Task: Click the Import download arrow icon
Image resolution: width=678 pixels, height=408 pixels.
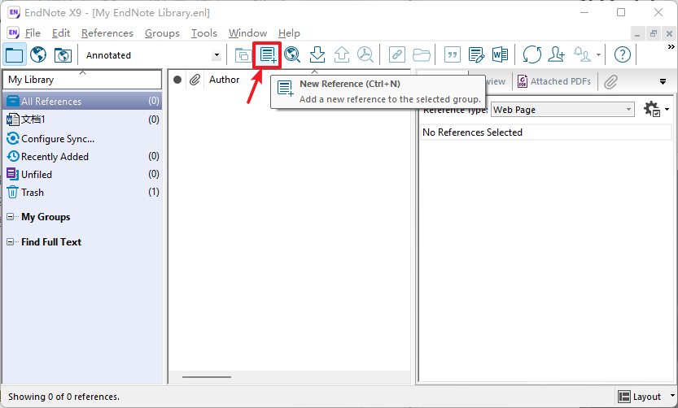Action: (317, 54)
